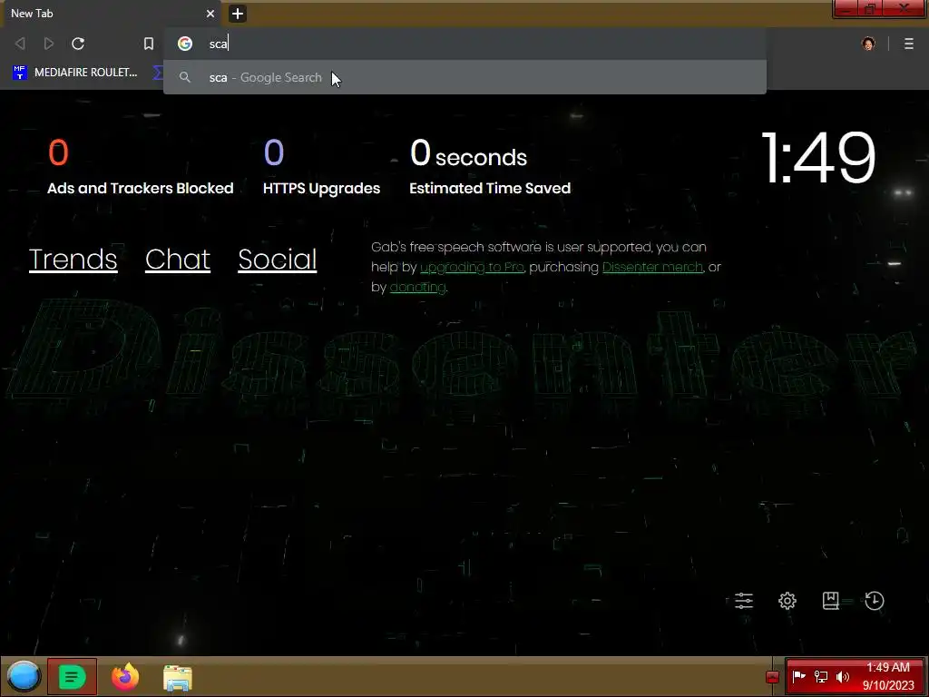This screenshot has height=697, width=929.
Task: Open the Social link
Action: coord(278,259)
